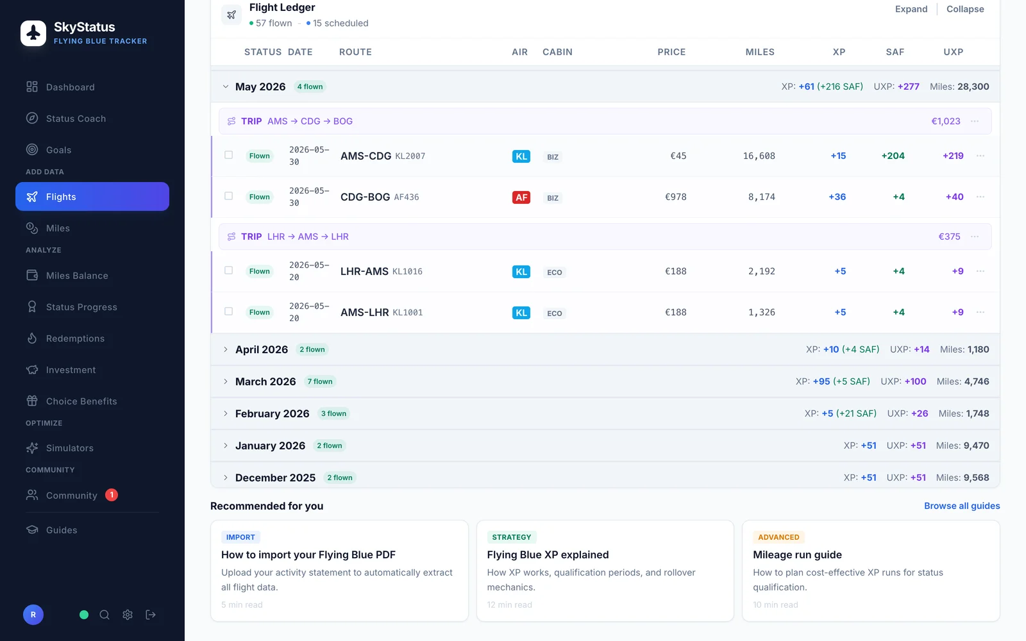Open Browse all guides link
Viewport: 1026px width, 641px height.
tap(962, 506)
